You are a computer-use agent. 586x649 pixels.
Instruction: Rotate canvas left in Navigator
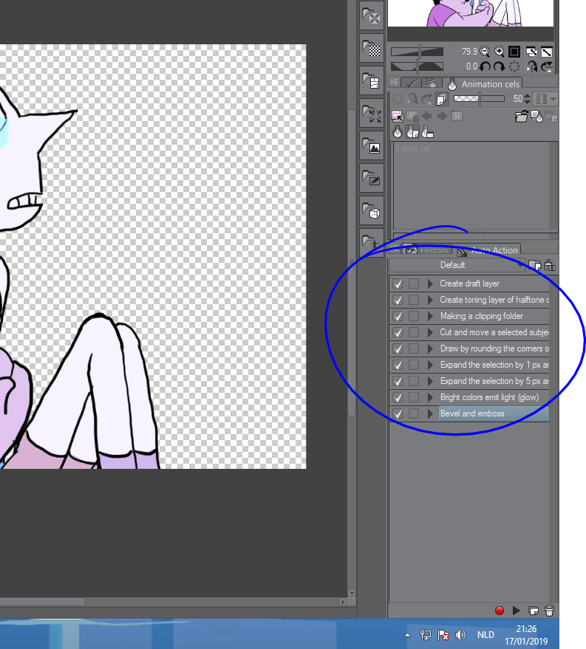click(x=485, y=66)
